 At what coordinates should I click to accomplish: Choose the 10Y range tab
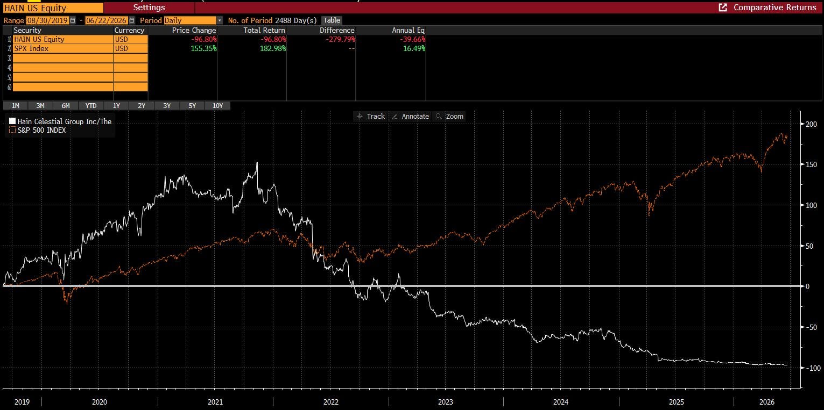pos(217,106)
